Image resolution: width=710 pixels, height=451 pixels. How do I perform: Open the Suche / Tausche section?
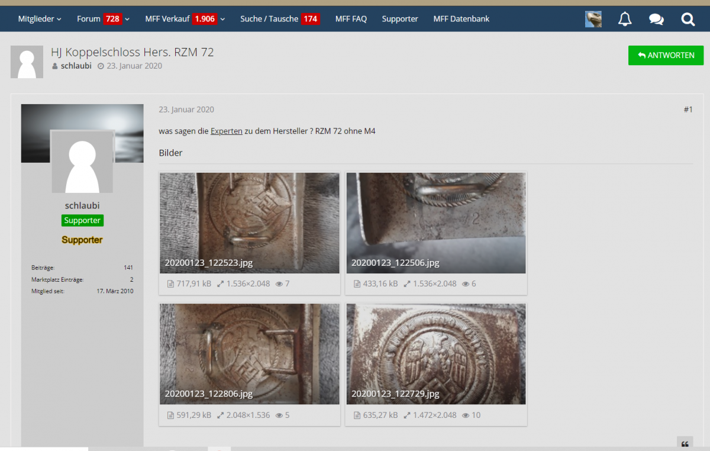pos(280,19)
